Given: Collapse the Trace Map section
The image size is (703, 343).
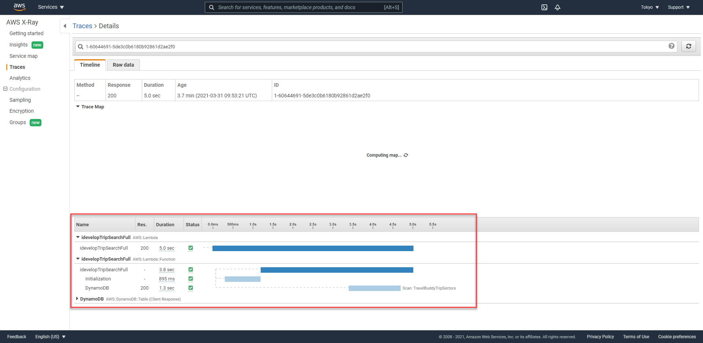Looking at the screenshot, I should 78,107.
